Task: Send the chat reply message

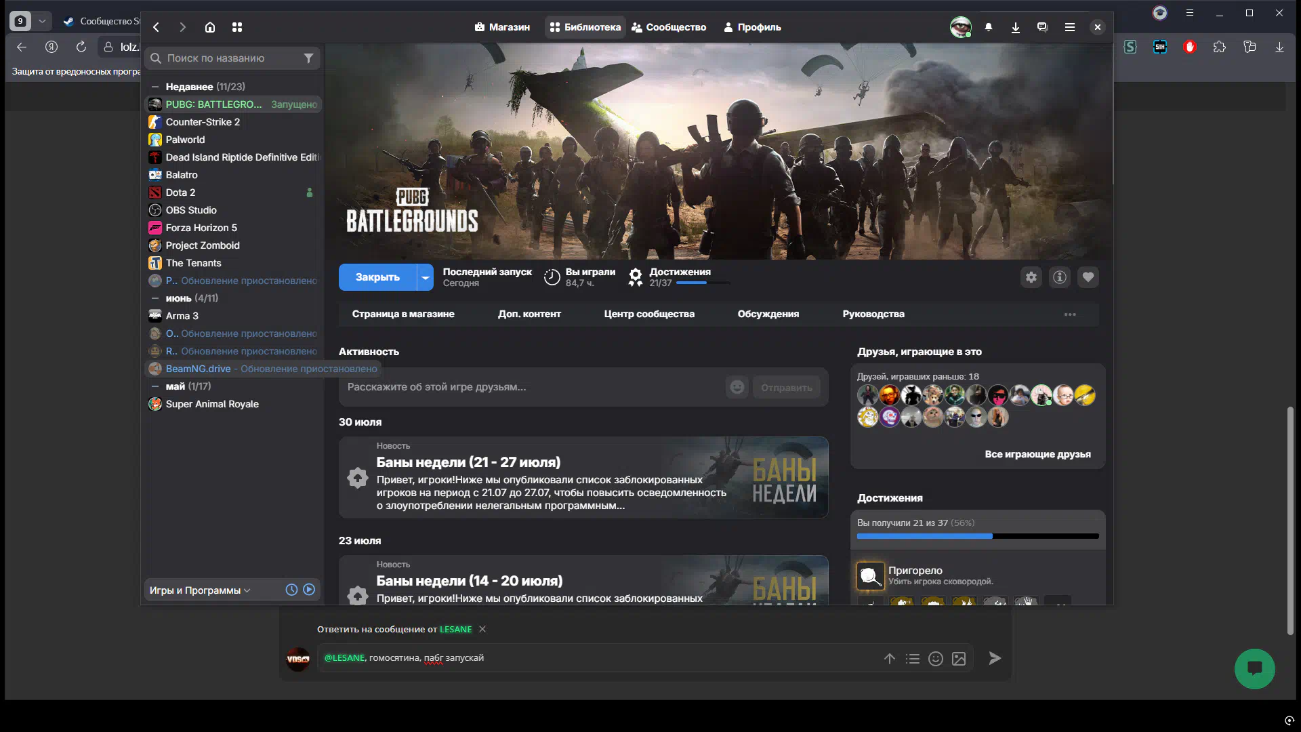Action: (x=995, y=658)
